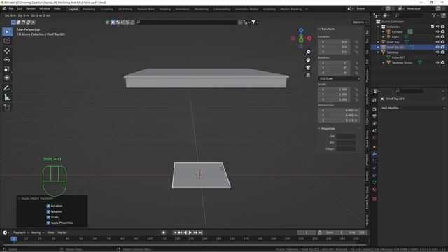Open the Texture properties checker tab
Screen dimensions: 448x252
click(374, 199)
